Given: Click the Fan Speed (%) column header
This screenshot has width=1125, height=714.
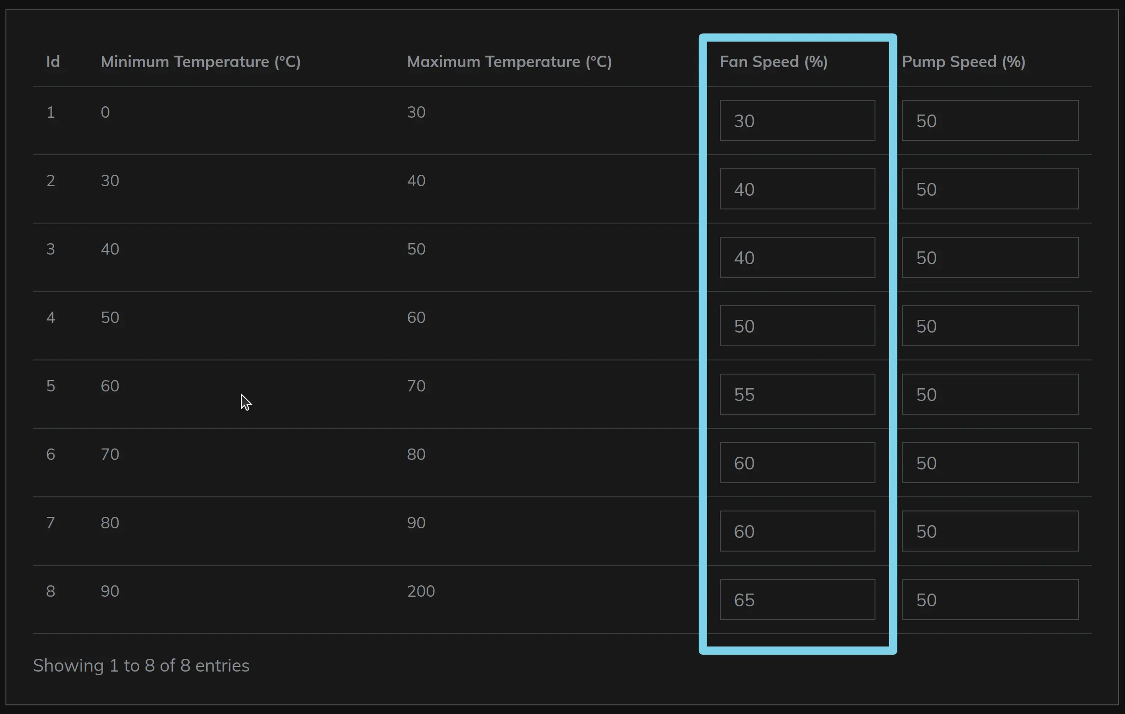Looking at the screenshot, I should (x=773, y=62).
